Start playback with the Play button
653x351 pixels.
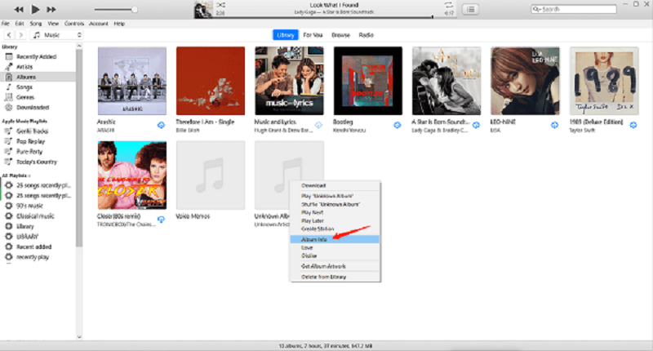35,9
